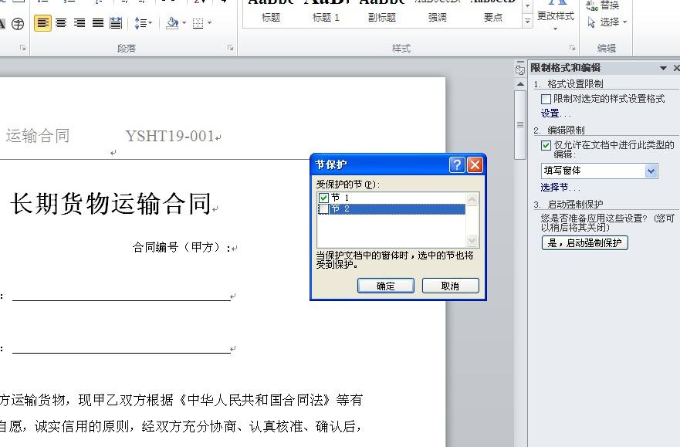Open line and paragraph spacing options
Screen dimensions: 680x447
click(143, 23)
